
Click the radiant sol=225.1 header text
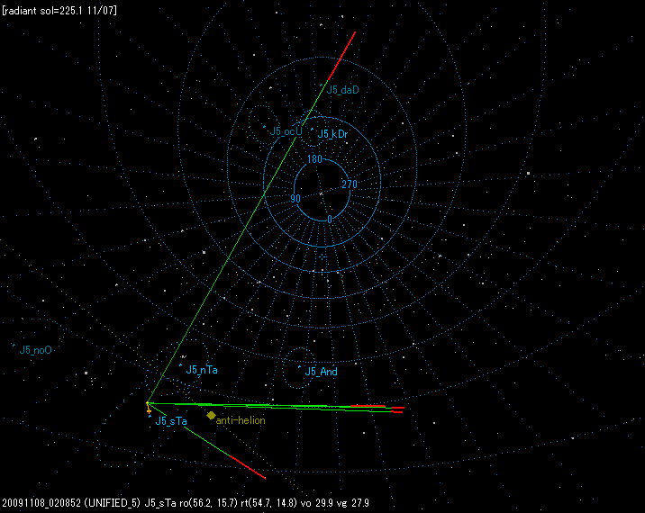tap(59, 11)
